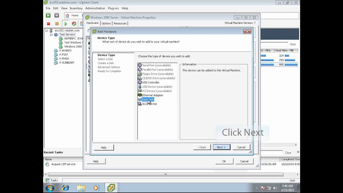Image resolution: width=343 pixels, height=193 pixels.
Task: Click the esx252.viadmin.com host icon
Action: click(51, 31)
